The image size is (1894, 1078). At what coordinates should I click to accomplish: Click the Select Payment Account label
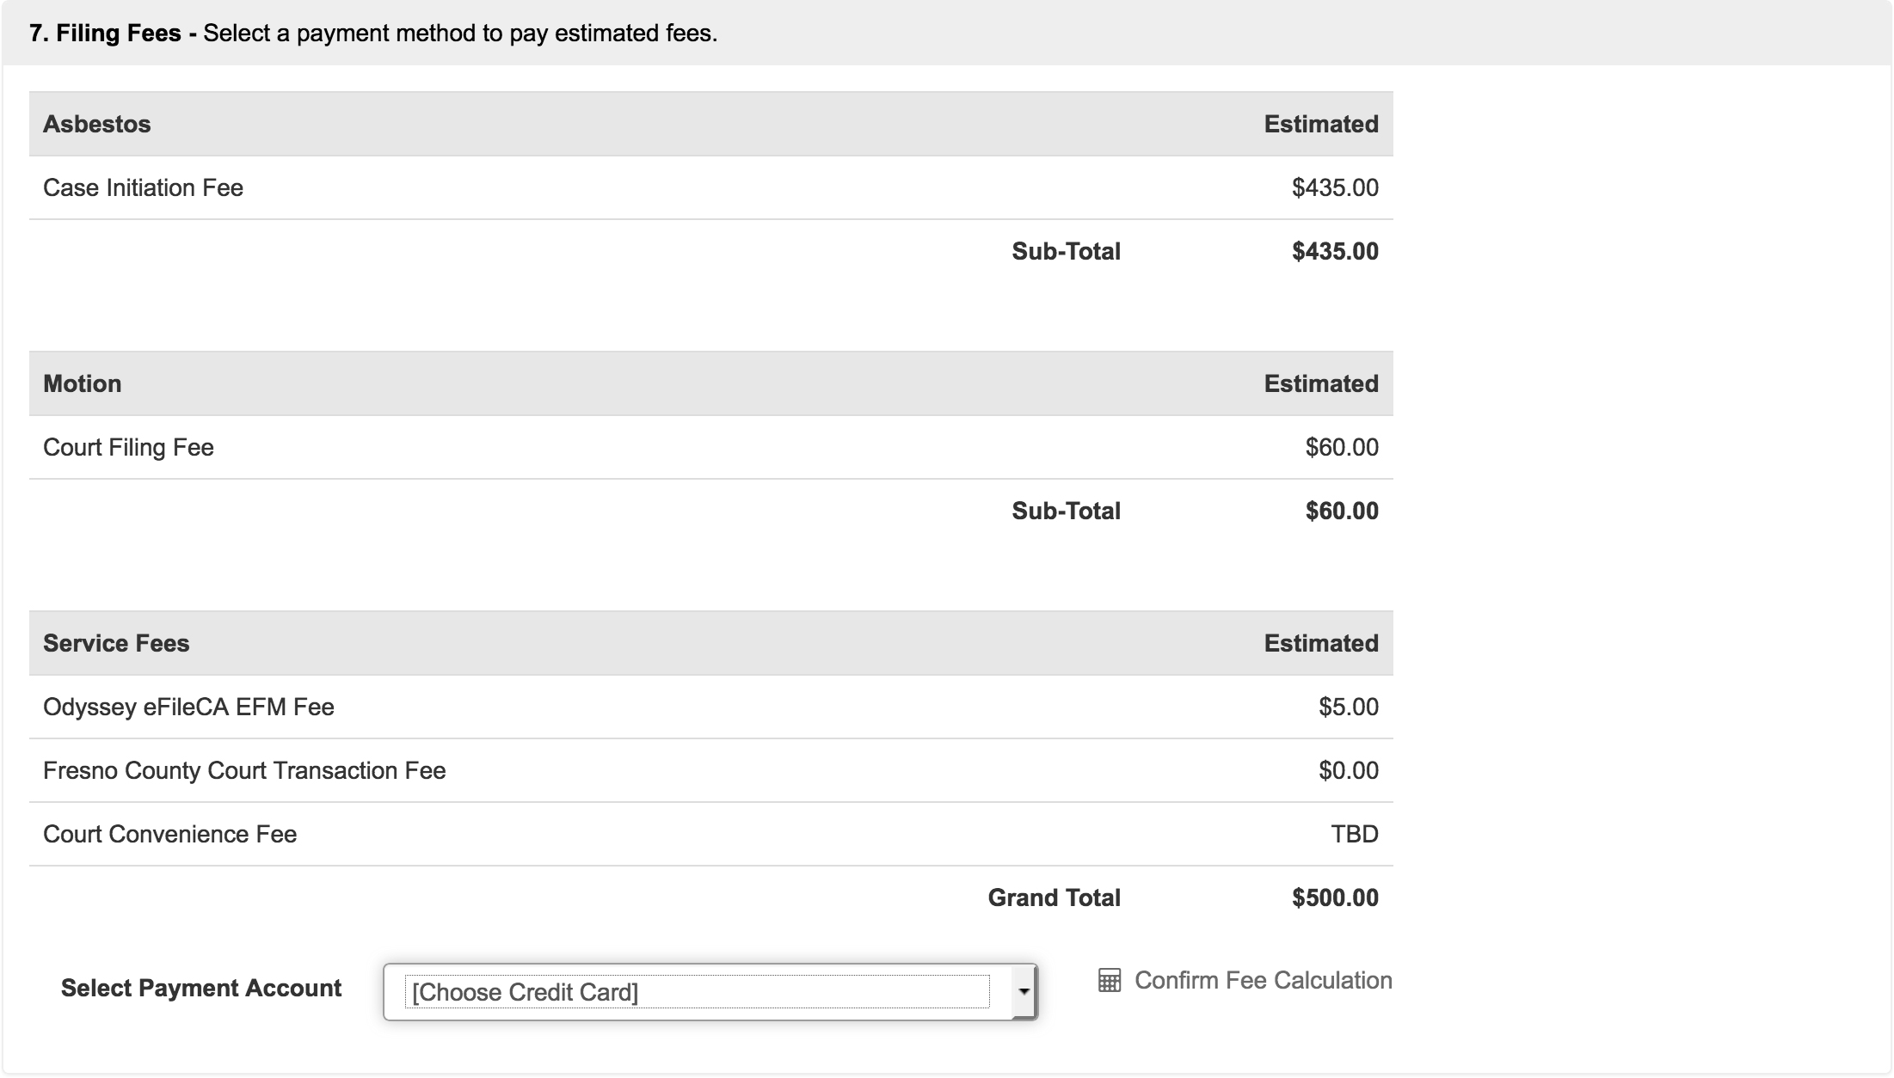point(201,989)
